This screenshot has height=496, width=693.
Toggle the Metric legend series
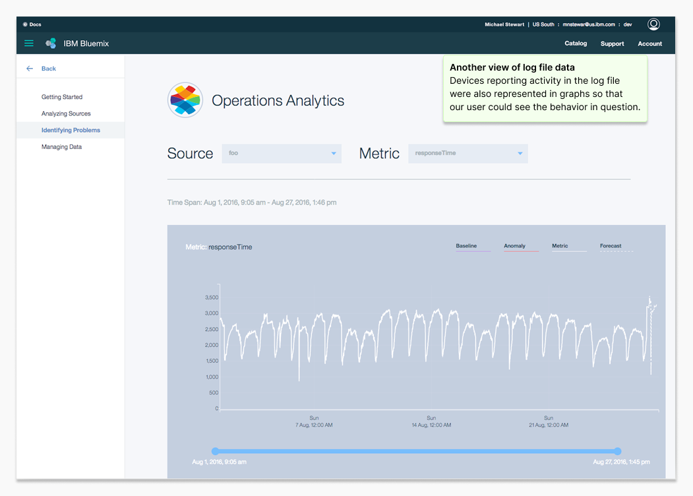point(560,246)
